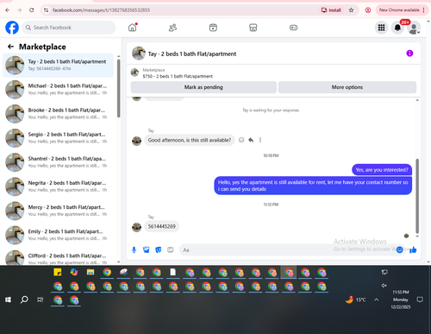Viewport: 431px width, 334px height.
Task: Open the Facebook menu grid icon
Action: (x=381, y=28)
